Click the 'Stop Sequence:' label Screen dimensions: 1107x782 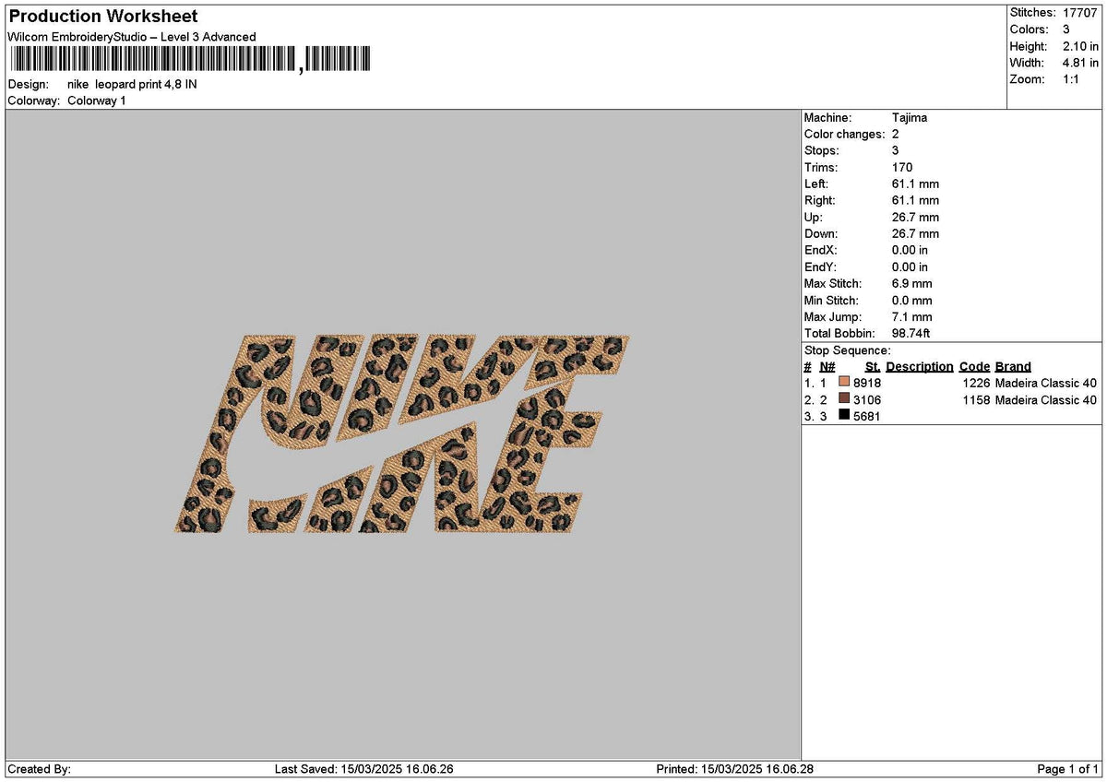pos(848,350)
